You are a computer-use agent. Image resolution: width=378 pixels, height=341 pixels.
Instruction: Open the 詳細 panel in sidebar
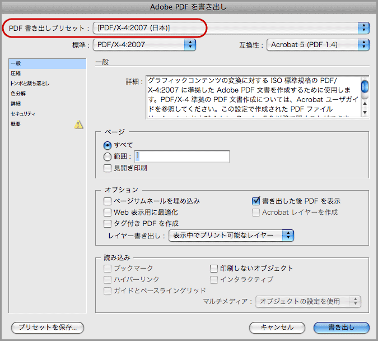coord(48,104)
